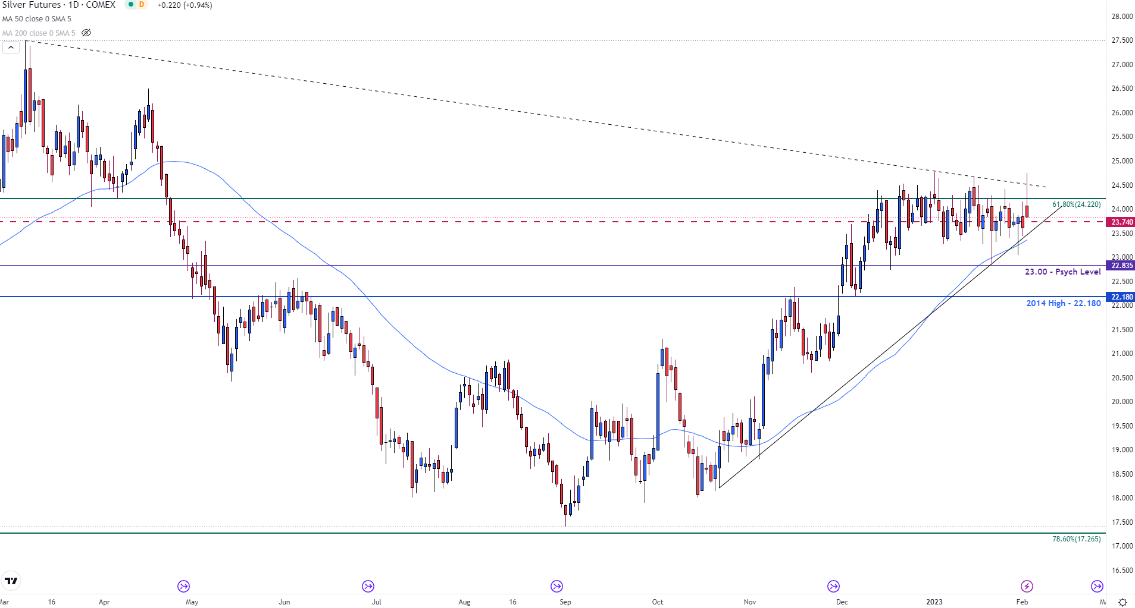1135x608 pixels.
Task: Click the 28.000 price axis tick
Action: tap(1122, 17)
